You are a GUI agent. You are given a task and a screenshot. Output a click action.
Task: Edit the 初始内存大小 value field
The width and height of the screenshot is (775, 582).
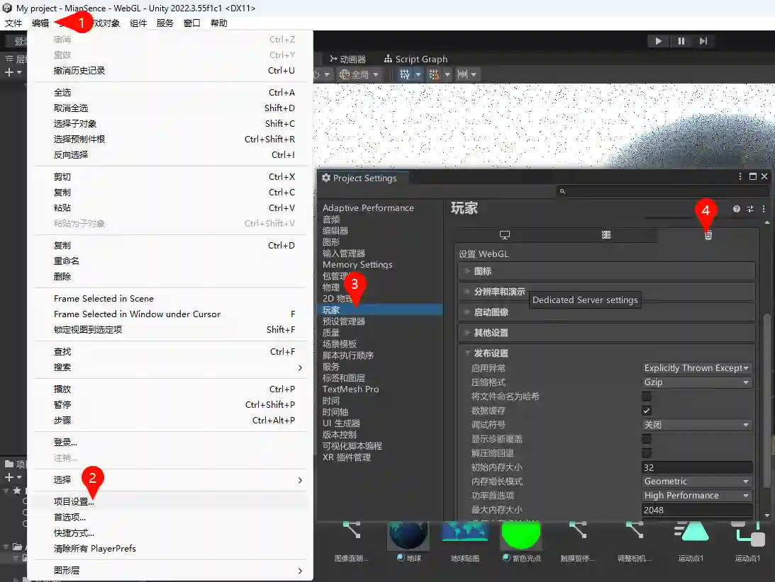pyautogui.click(x=696, y=467)
